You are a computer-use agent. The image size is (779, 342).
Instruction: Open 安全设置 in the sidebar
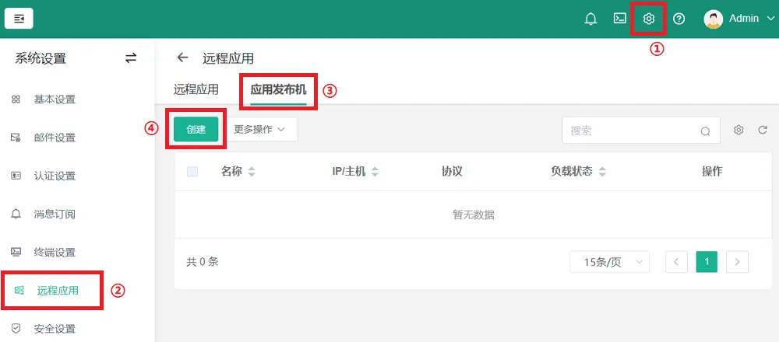55,329
